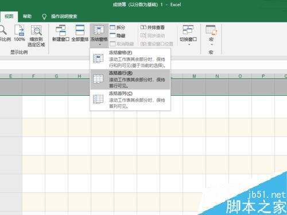Image resolution: width=287 pixels, height=215 pixels.
Task: Open the Macros (宏) dropdown
Action: [211, 36]
